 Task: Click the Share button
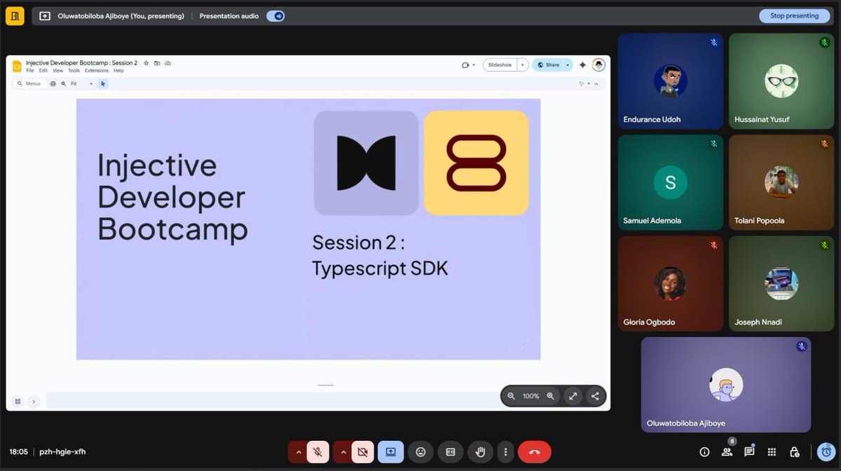pos(548,64)
